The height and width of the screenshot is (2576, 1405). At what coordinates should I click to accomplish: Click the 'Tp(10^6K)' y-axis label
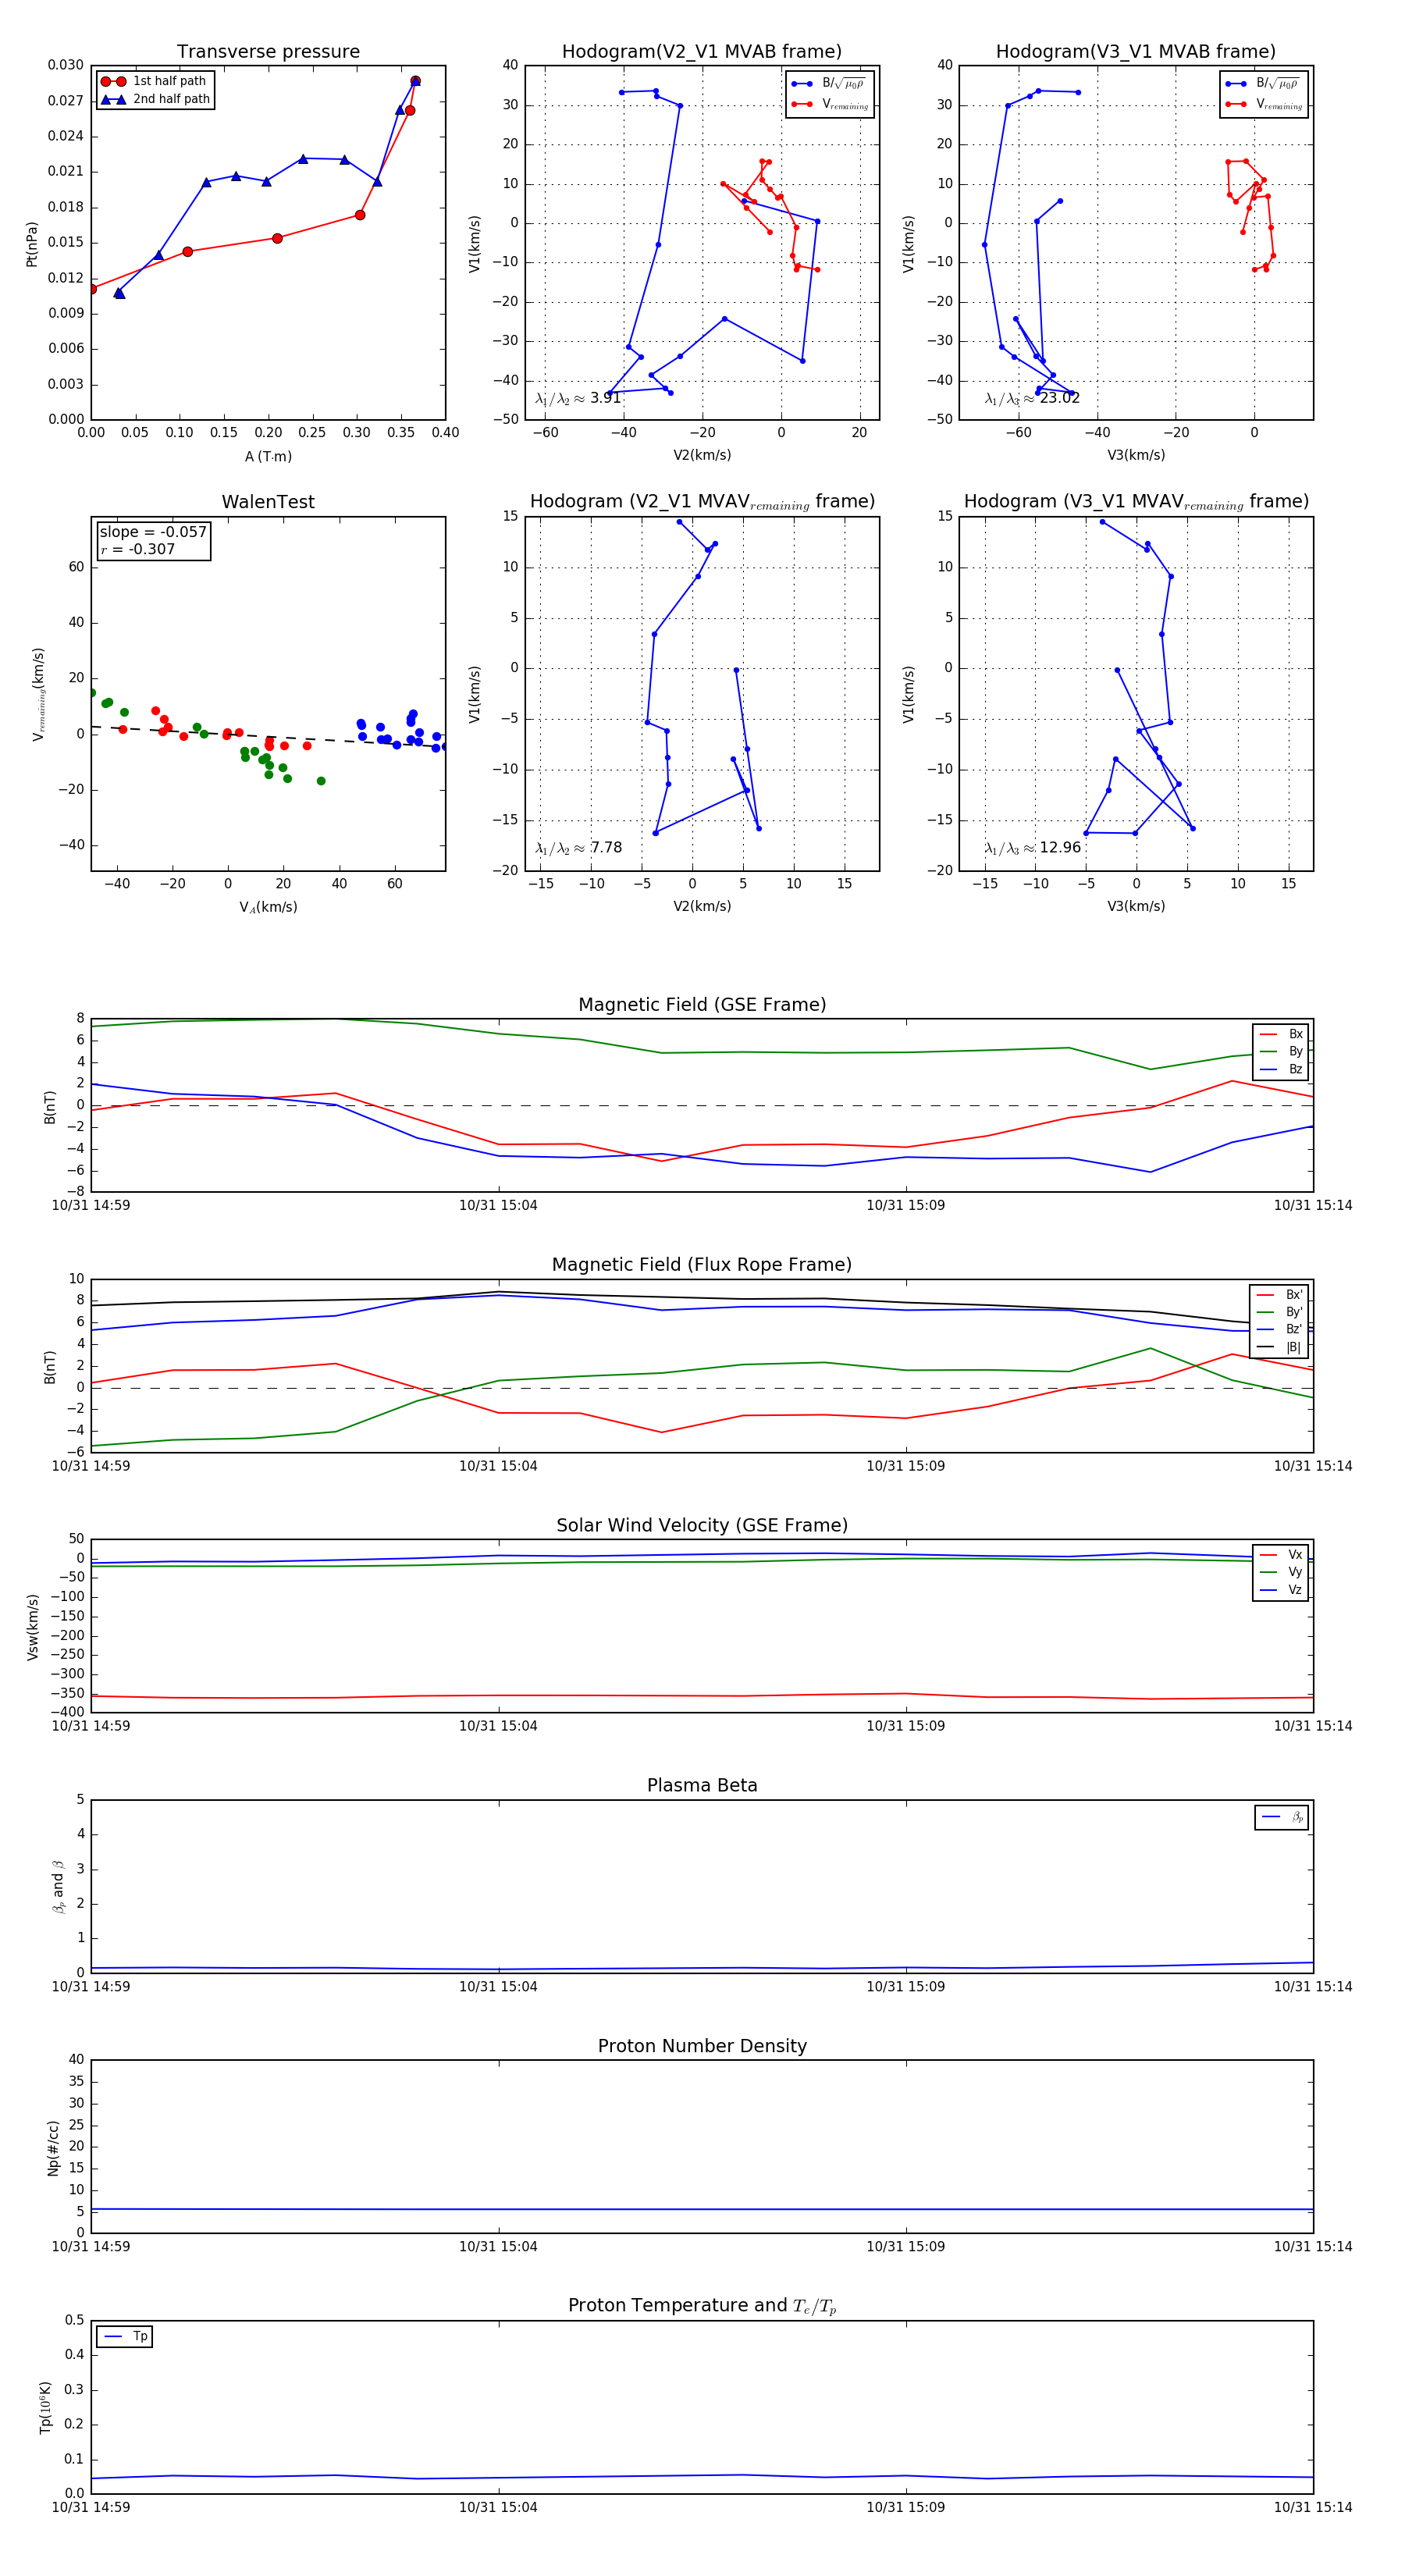coord(45,2407)
